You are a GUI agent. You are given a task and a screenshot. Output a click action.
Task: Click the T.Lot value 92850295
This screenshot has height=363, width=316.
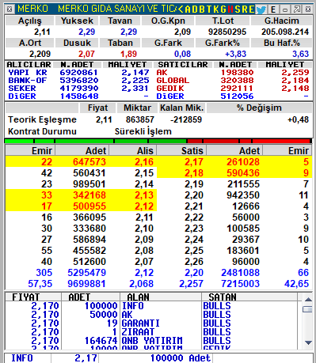227,32
